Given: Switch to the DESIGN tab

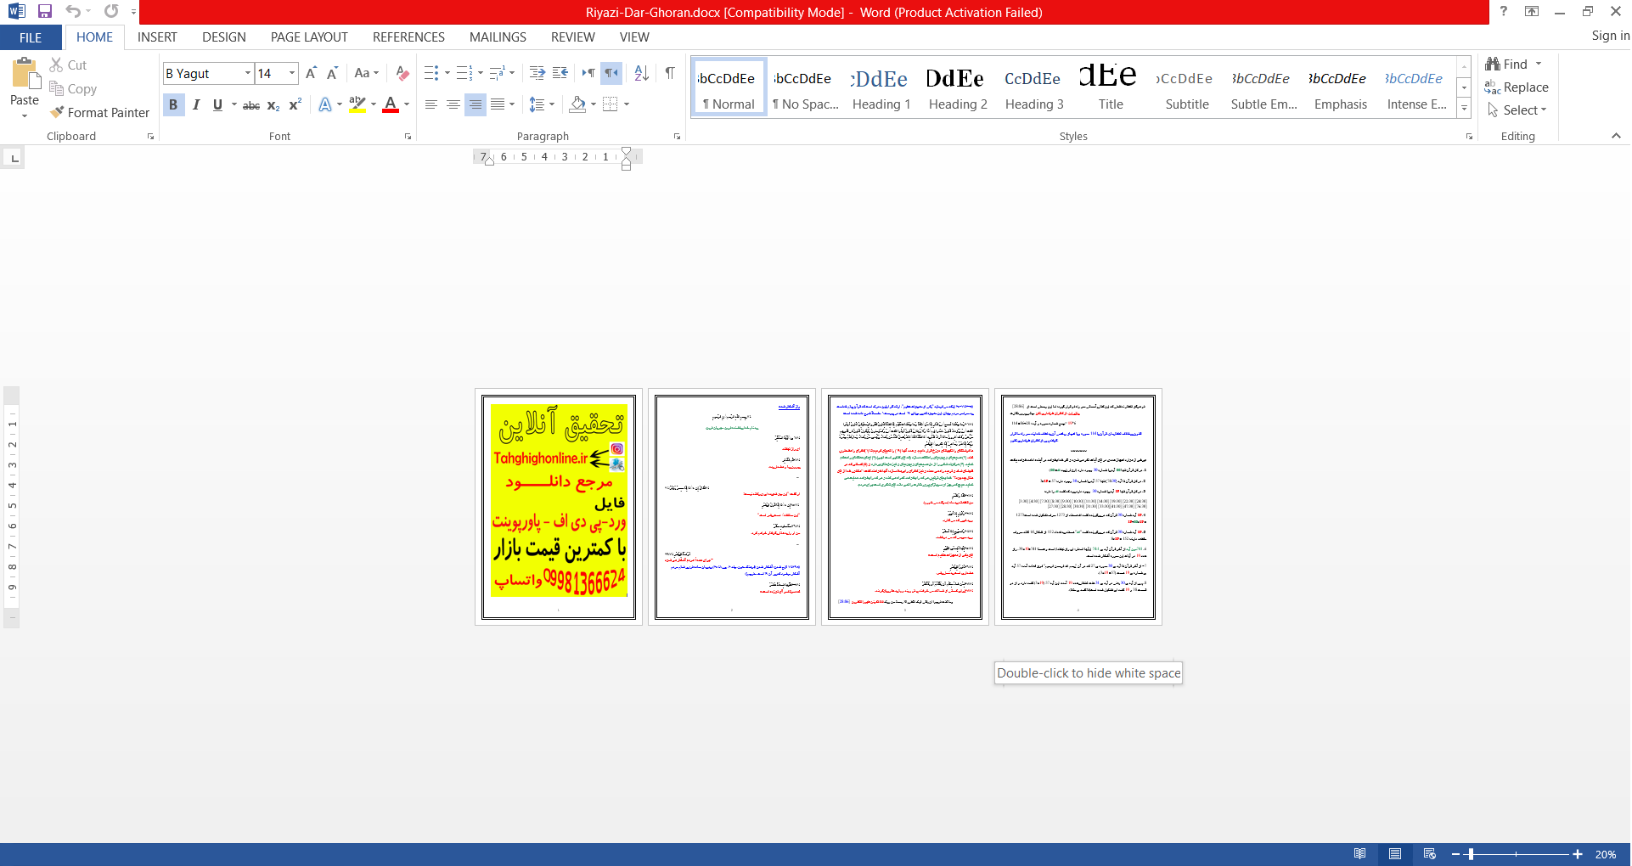Looking at the screenshot, I should click(x=224, y=37).
